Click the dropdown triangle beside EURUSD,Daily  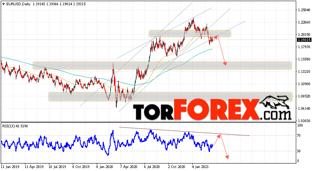[3, 4]
